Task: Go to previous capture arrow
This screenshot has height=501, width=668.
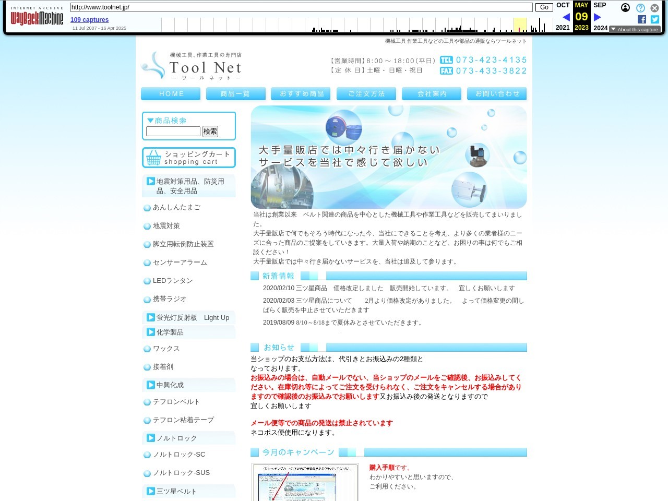Action: (566, 17)
